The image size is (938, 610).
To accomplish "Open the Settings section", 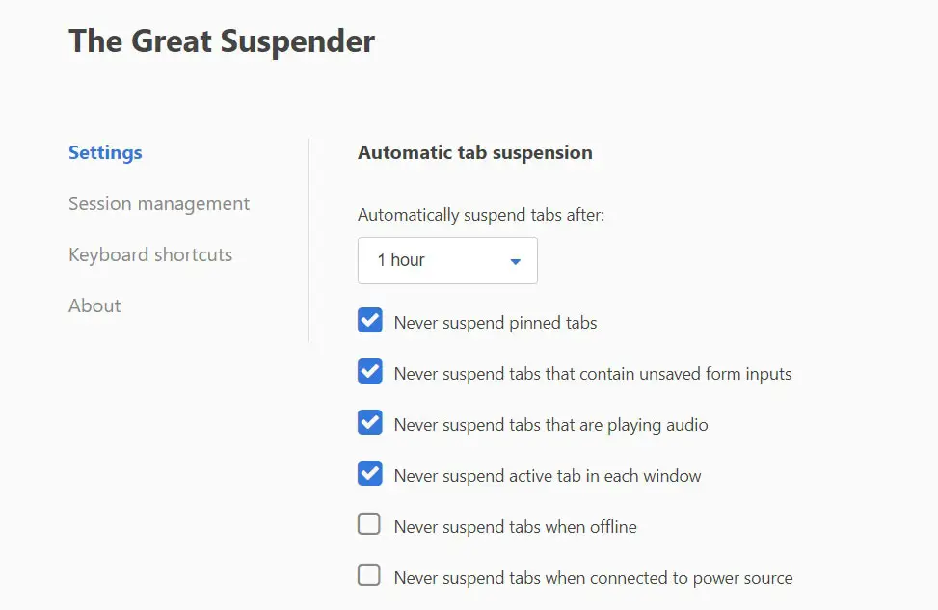I will 105,153.
